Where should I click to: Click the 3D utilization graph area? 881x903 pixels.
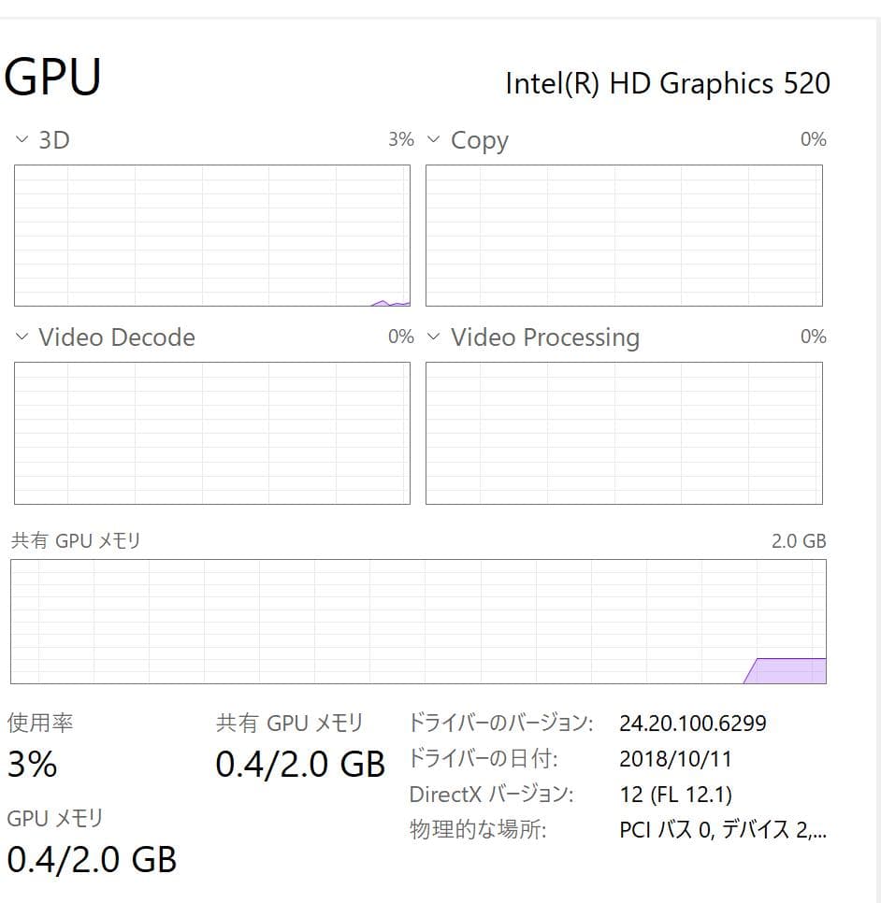(x=211, y=234)
